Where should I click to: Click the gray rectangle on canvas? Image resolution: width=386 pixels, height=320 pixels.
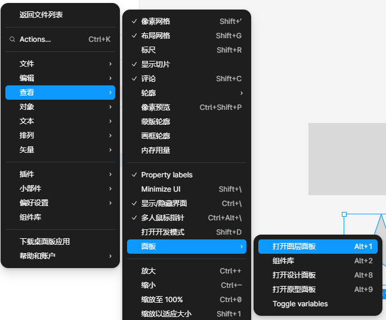(x=347, y=159)
